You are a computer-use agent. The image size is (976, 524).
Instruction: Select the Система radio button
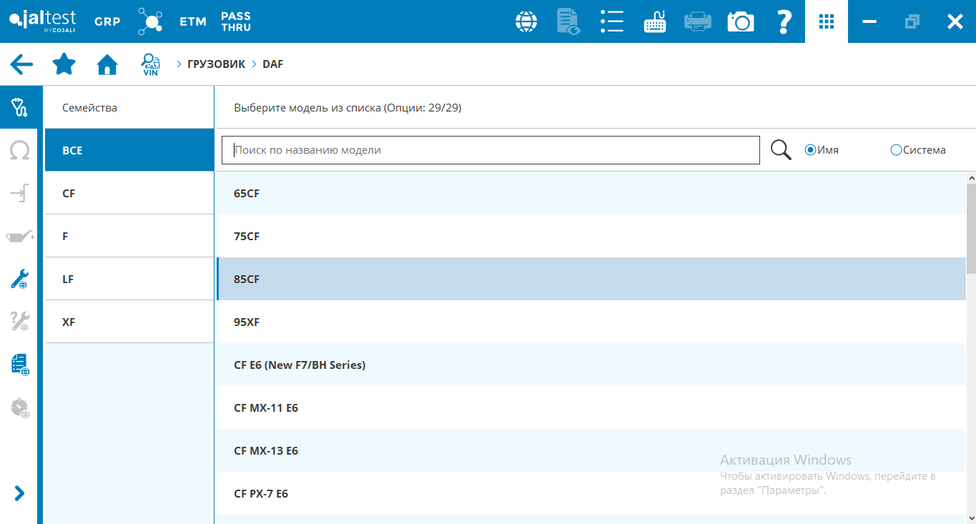tap(896, 150)
